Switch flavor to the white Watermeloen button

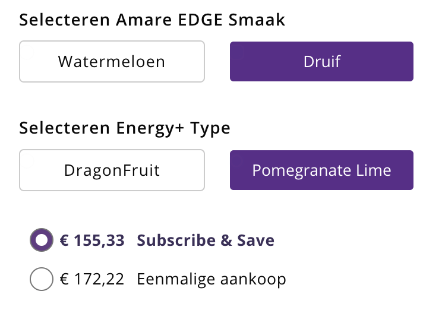click(112, 61)
